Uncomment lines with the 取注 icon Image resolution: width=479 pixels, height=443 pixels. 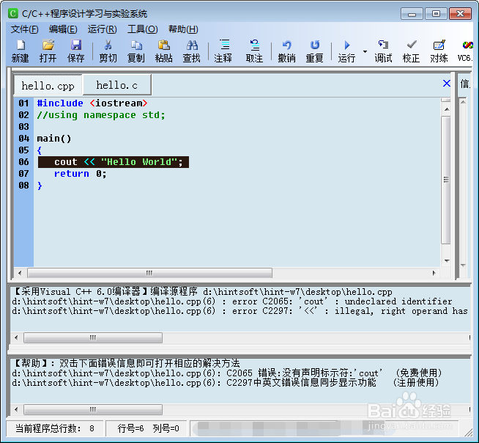click(x=254, y=51)
